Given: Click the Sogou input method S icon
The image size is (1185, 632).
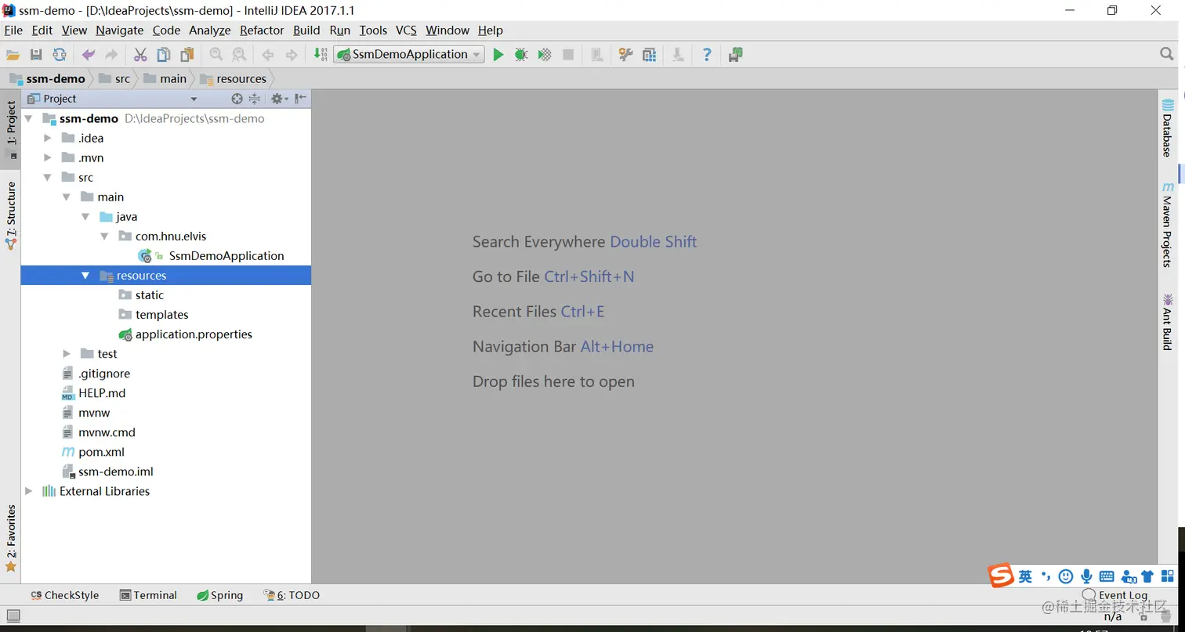Looking at the screenshot, I should (1001, 576).
